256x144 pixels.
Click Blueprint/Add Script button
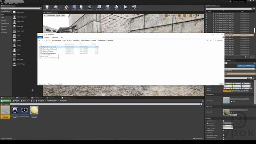pyautogui.click(x=246, y=66)
